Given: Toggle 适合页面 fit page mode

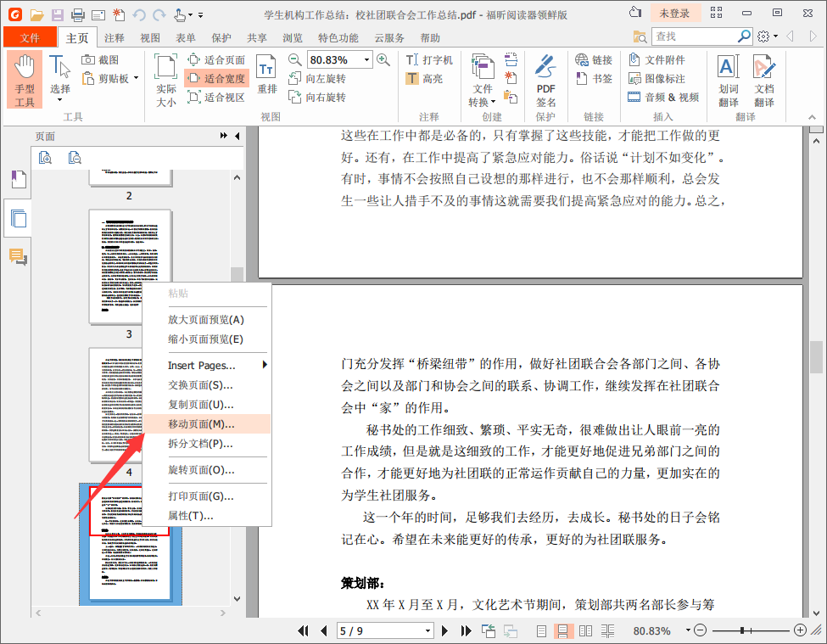Looking at the screenshot, I should pyautogui.click(x=217, y=60).
